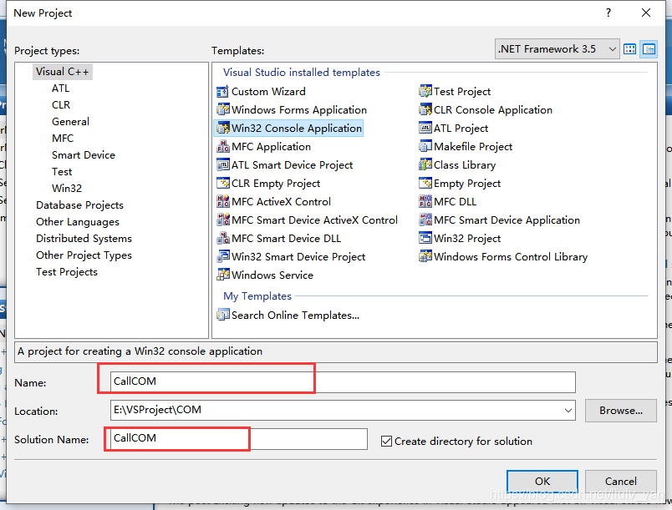Select Other Project Types entry
The image size is (672, 510).
pos(84,255)
